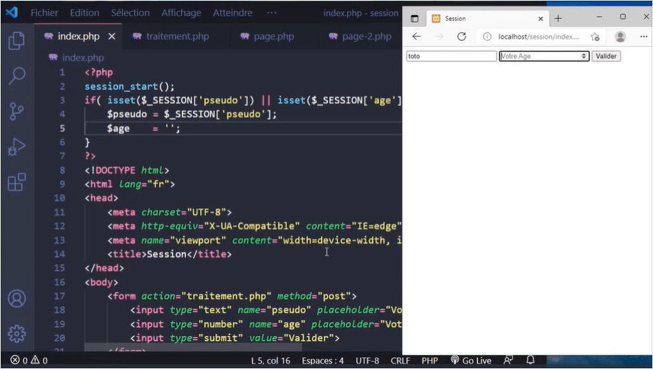Open the feedback icon in status bar
This screenshot has width=653, height=369.
[508, 360]
